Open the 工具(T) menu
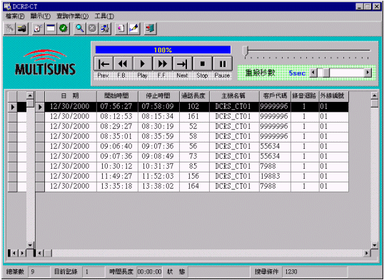The image size is (384, 280). 104,16
